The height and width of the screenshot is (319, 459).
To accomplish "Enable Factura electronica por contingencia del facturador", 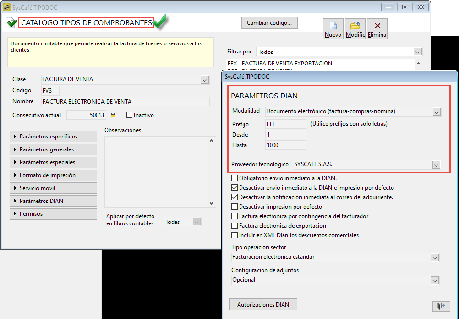I will click(x=234, y=216).
